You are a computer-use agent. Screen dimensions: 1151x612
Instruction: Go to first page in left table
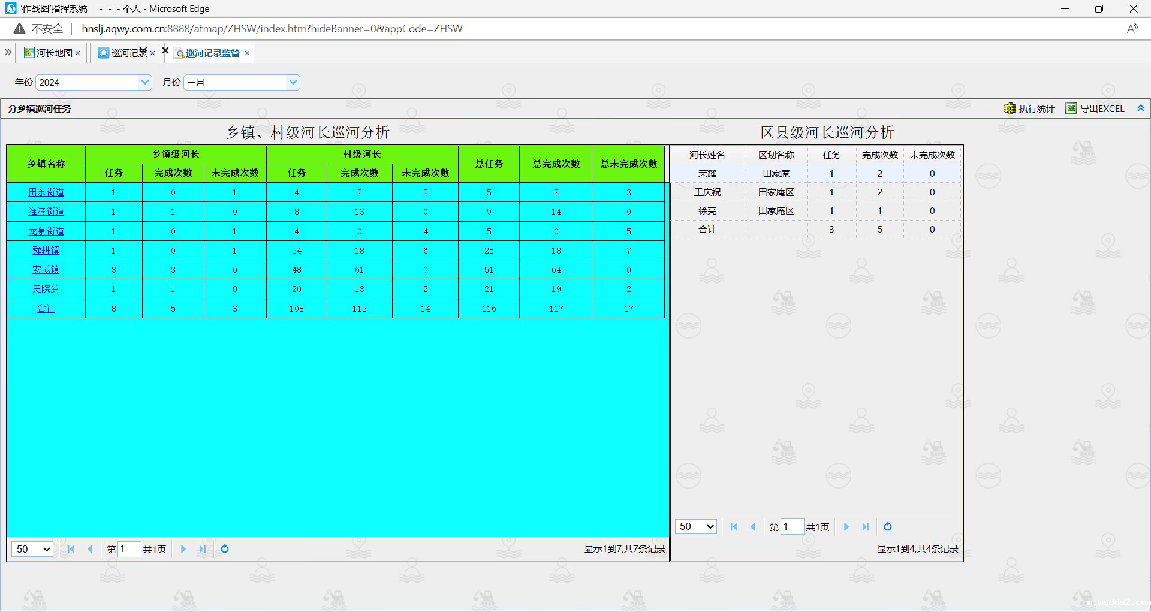[x=71, y=549]
